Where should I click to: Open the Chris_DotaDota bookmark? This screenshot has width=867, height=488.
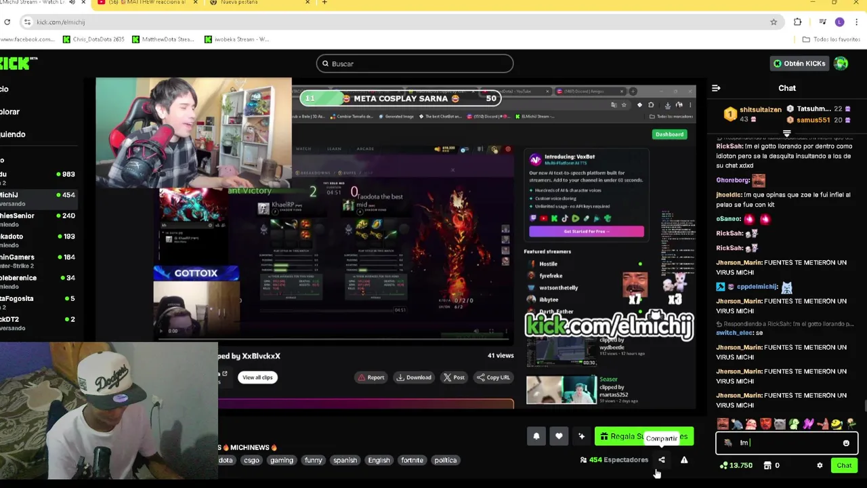pyautogui.click(x=93, y=39)
